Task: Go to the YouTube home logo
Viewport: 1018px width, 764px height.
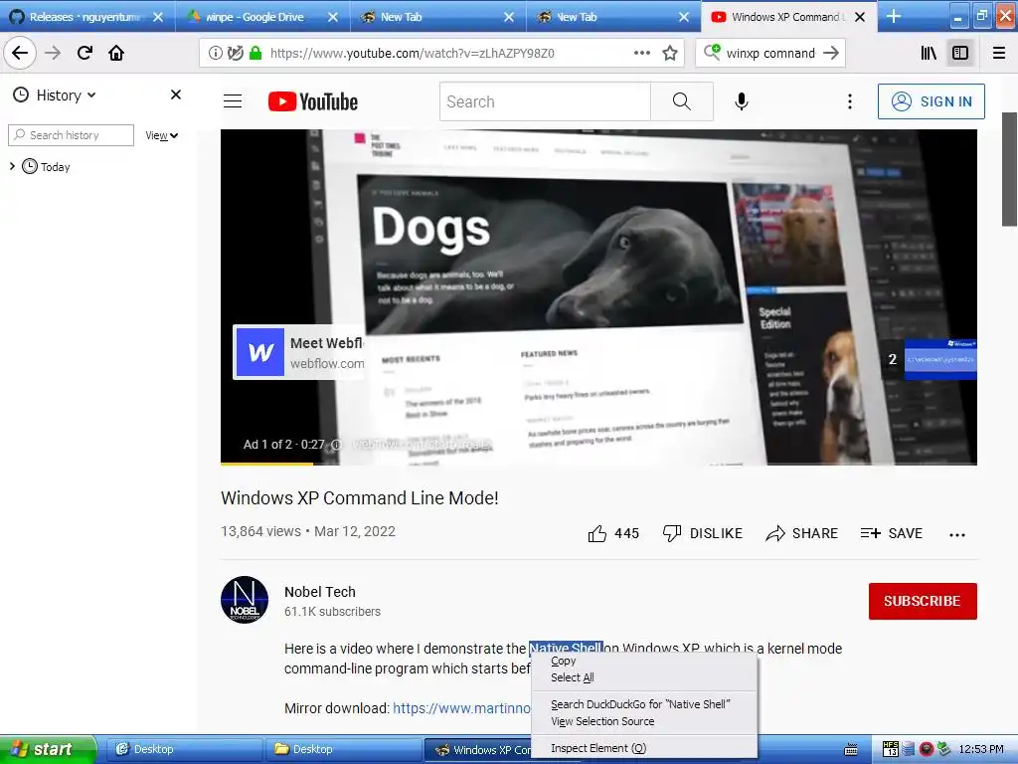Action: pos(313,101)
